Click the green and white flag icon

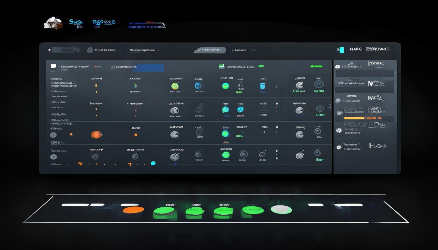tap(222, 67)
